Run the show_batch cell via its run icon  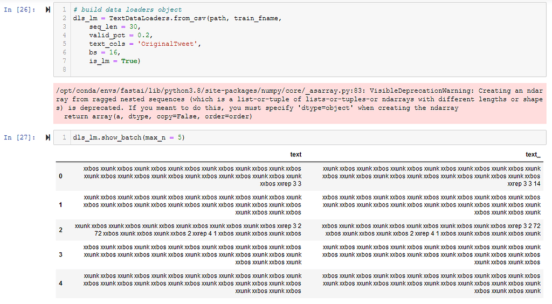48,137
